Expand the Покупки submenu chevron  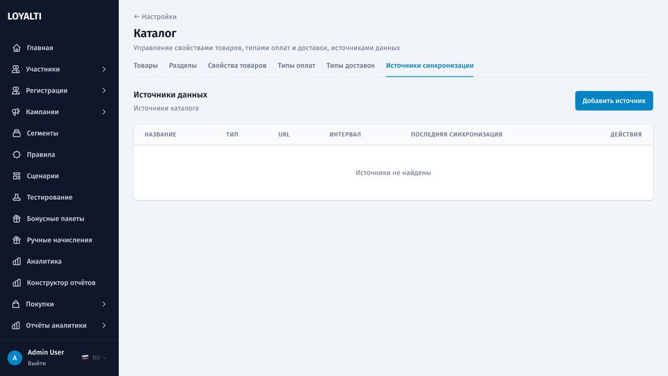point(104,304)
